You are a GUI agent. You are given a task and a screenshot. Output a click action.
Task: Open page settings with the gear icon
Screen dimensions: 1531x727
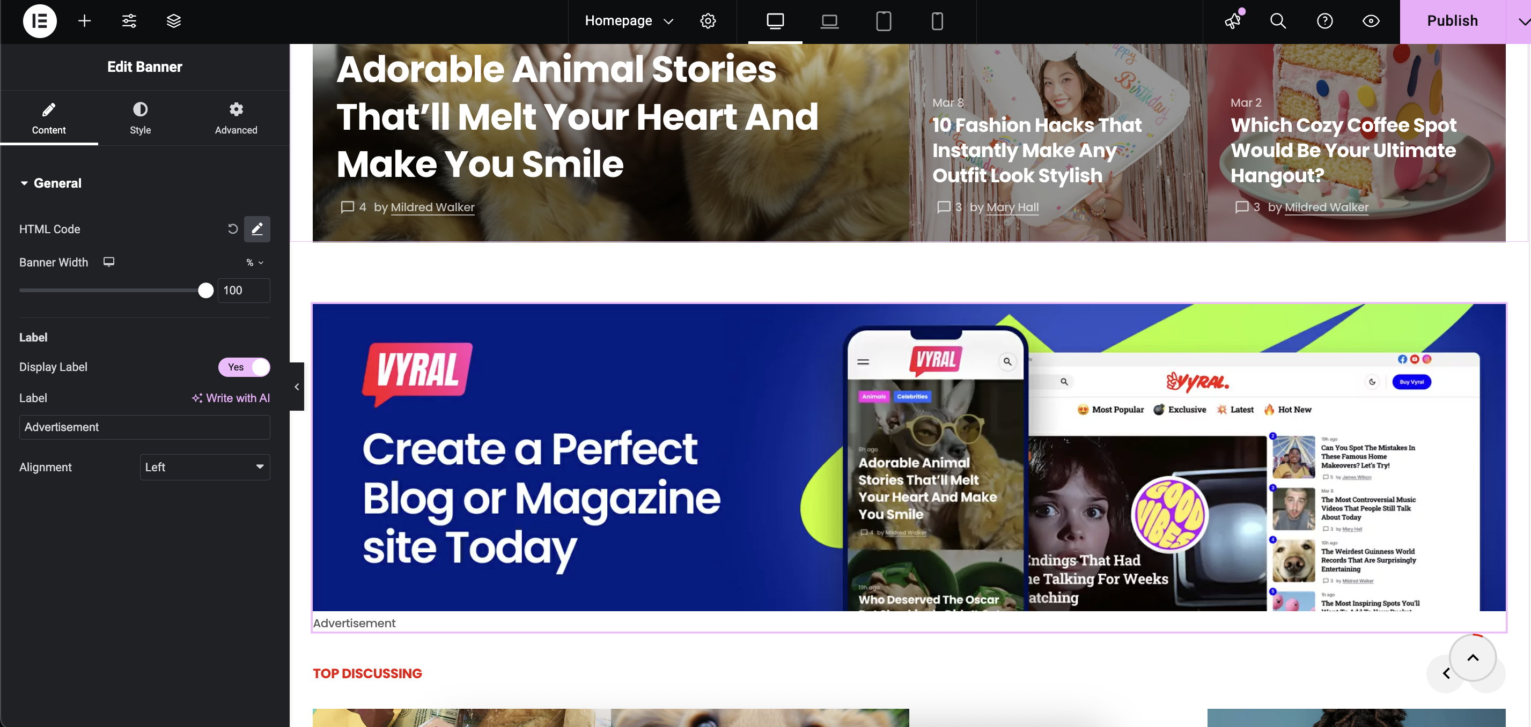[708, 21]
